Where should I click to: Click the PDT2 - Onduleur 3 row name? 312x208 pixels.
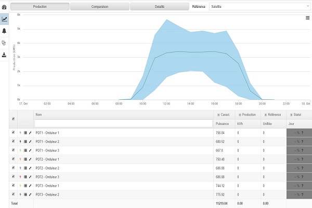(47, 177)
